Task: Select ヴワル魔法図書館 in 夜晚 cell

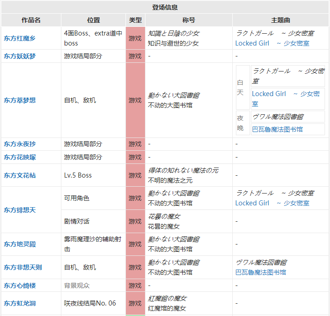Action: (x=278, y=117)
